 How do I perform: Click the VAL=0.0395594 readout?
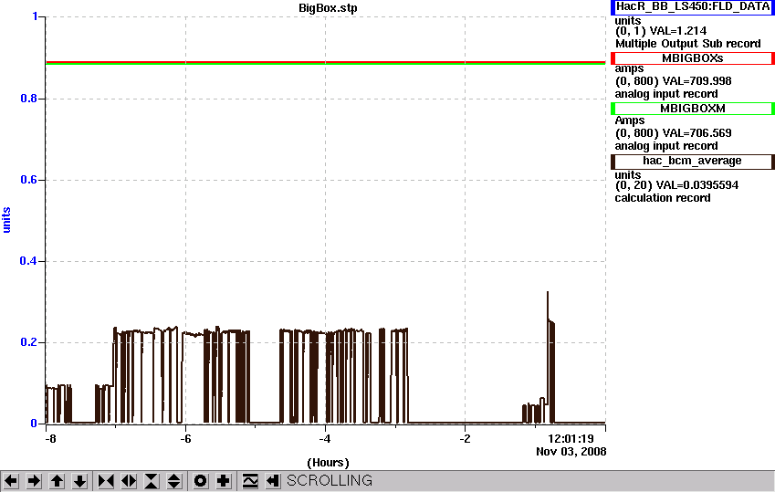coord(697,185)
